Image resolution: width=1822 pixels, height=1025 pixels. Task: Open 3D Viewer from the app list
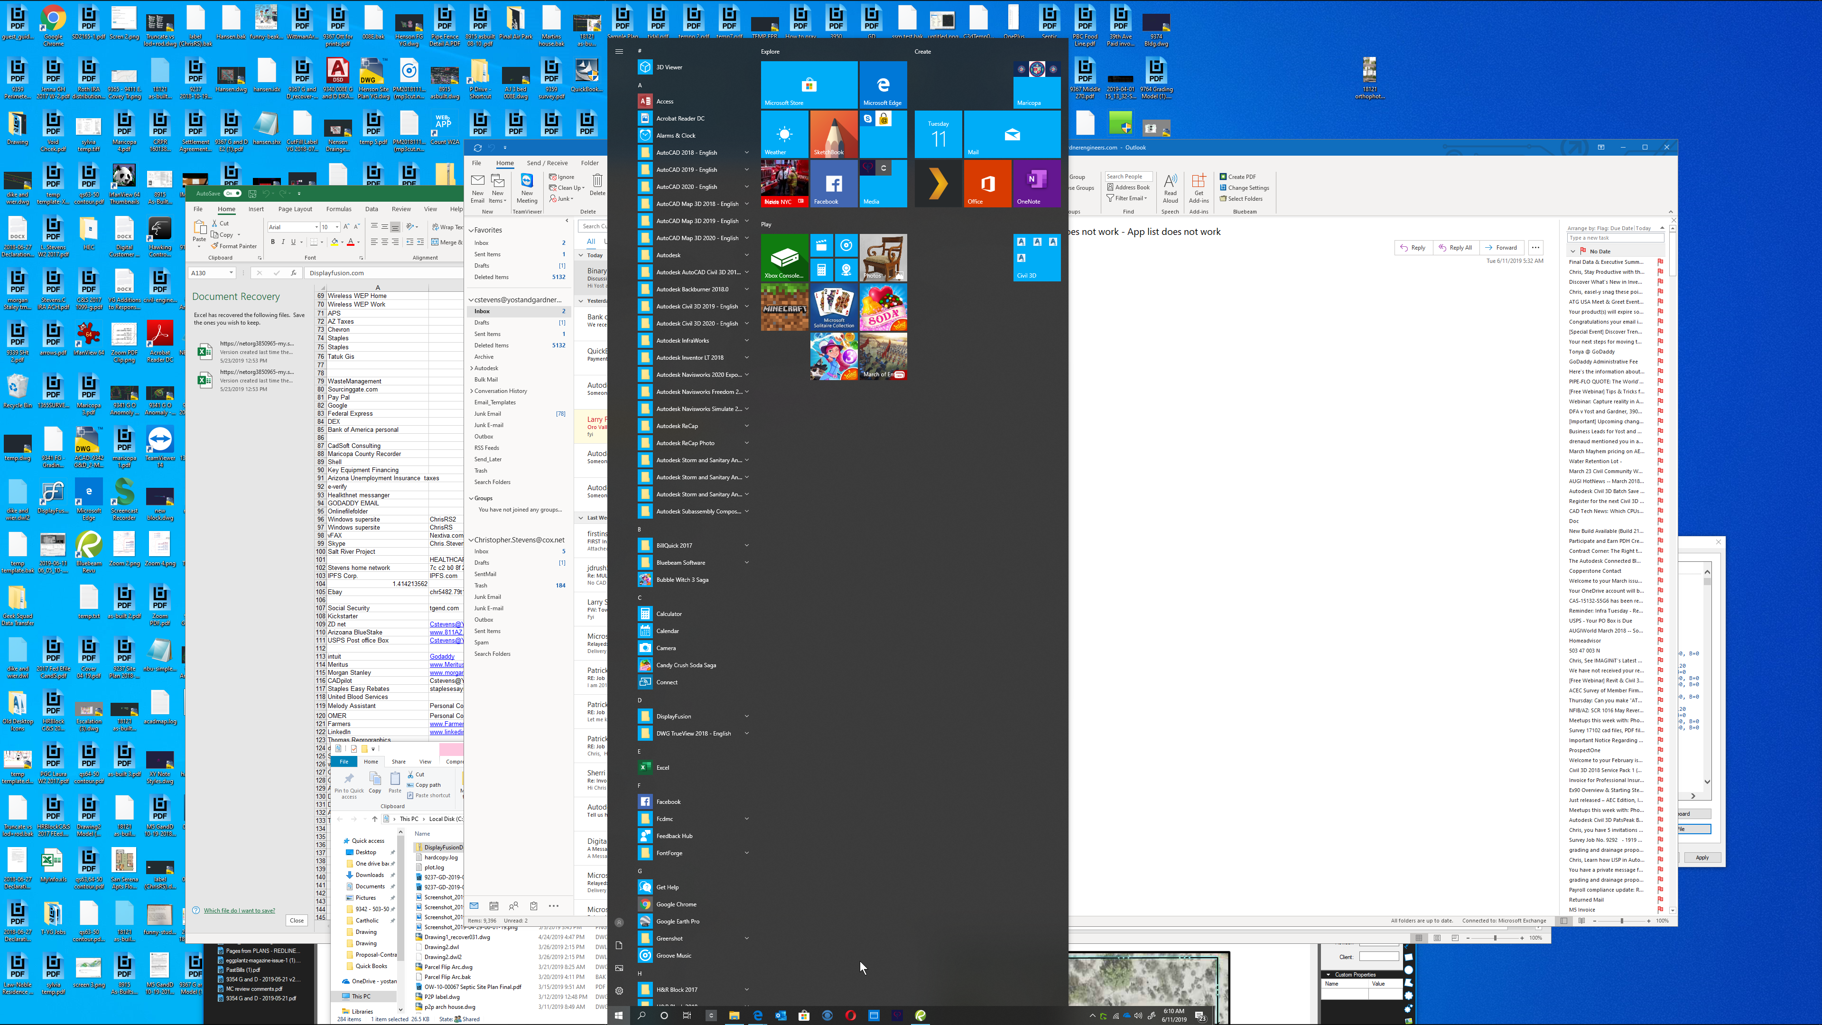[669, 67]
